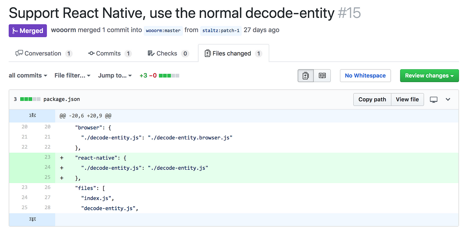Open the Commits tab
The height and width of the screenshot is (233, 464).
point(110,53)
